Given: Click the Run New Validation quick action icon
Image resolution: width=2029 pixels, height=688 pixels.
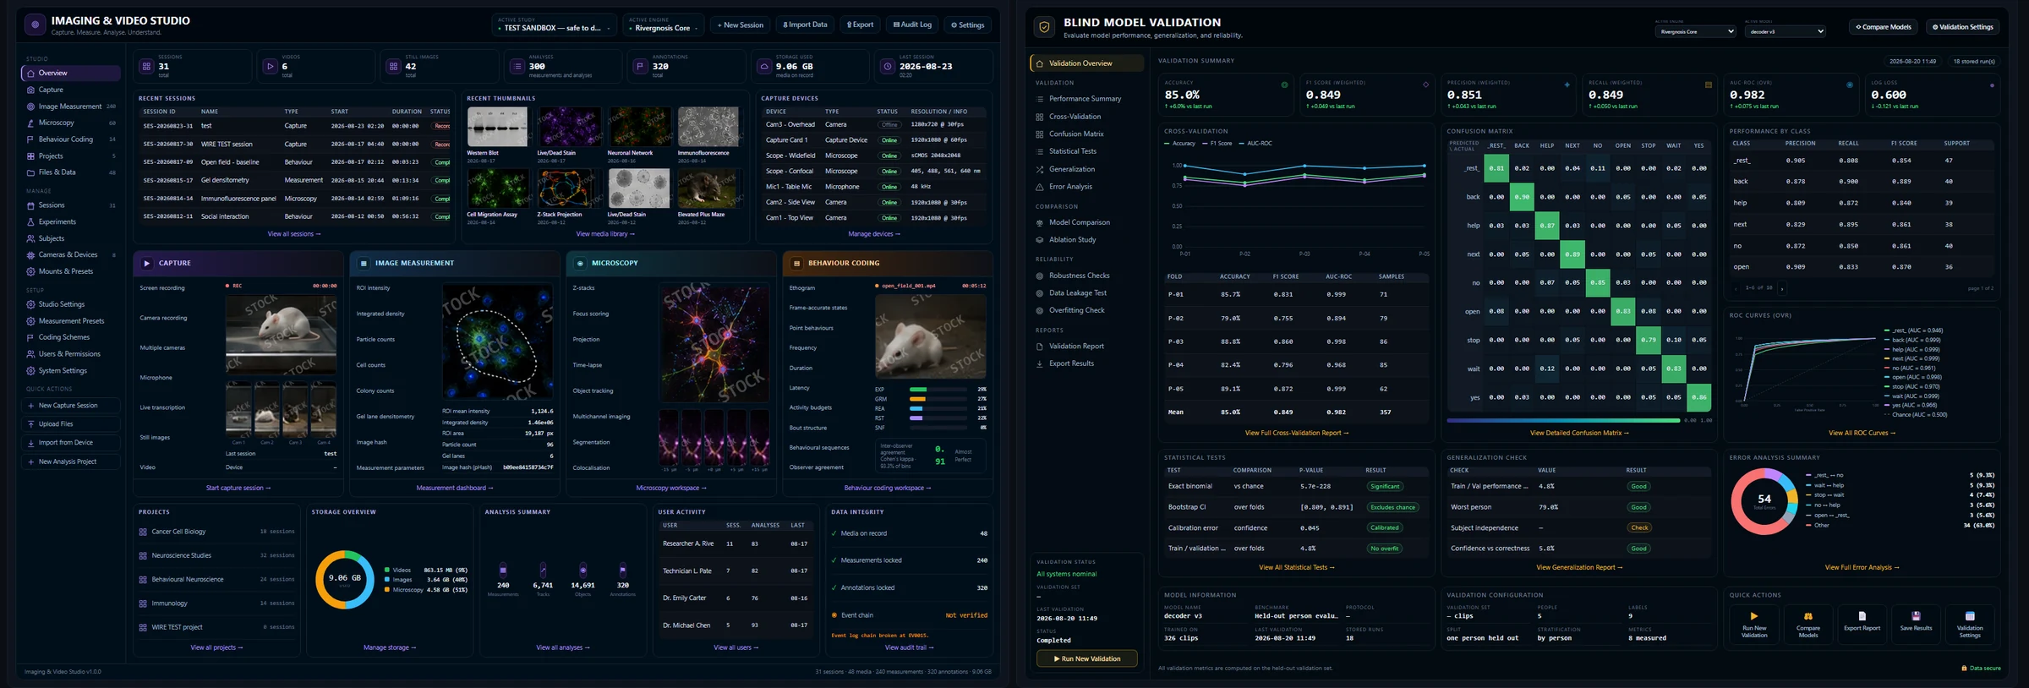Looking at the screenshot, I should click(1753, 616).
